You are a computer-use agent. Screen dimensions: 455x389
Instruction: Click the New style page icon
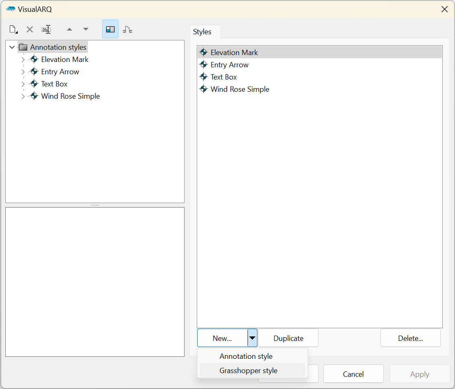[13, 29]
